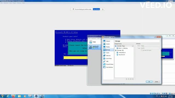Viewport: 175px width, 98px height.
Task: Switch to the running windows95 VM taskbar button
Action: point(42,96)
